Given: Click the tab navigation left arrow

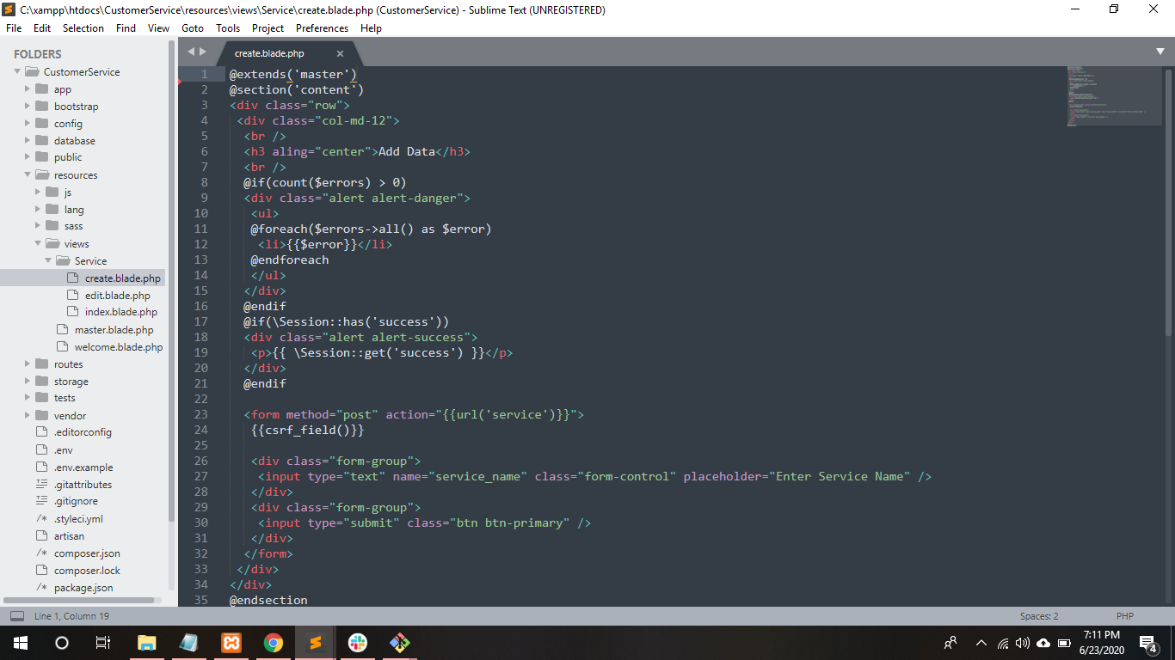Looking at the screenshot, I should tap(191, 52).
